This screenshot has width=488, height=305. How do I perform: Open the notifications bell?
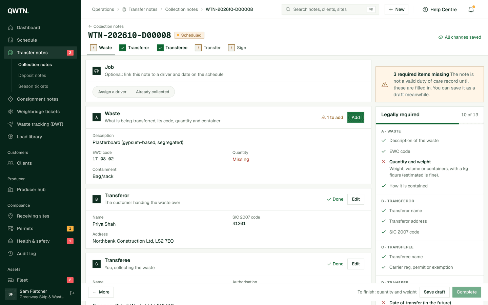coord(471,9)
